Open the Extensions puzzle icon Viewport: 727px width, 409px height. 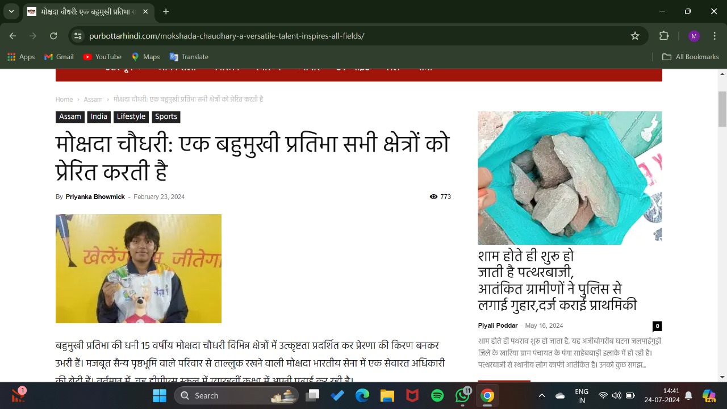tap(664, 36)
